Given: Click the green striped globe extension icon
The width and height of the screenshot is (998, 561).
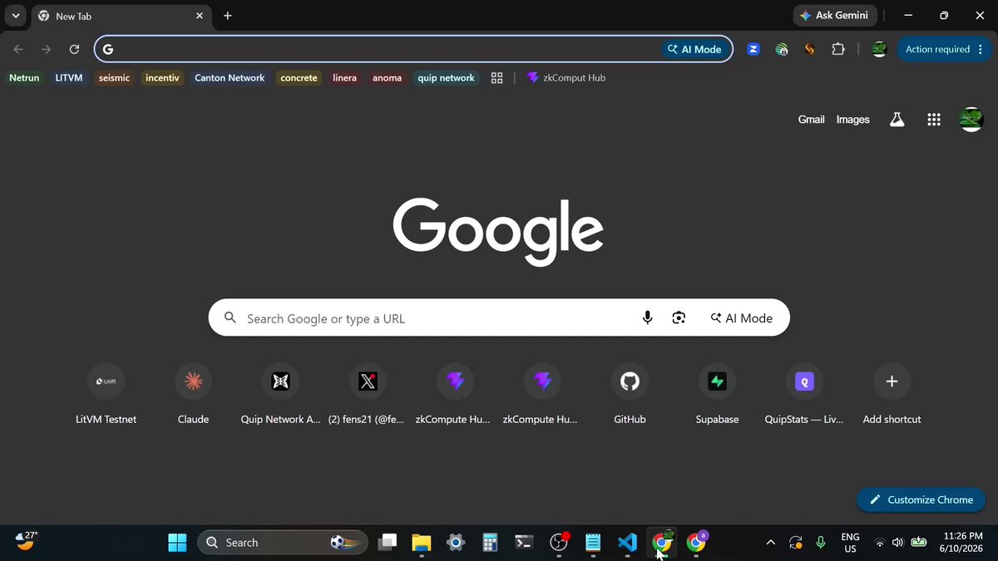Looking at the screenshot, I should (x=782, y=49).
